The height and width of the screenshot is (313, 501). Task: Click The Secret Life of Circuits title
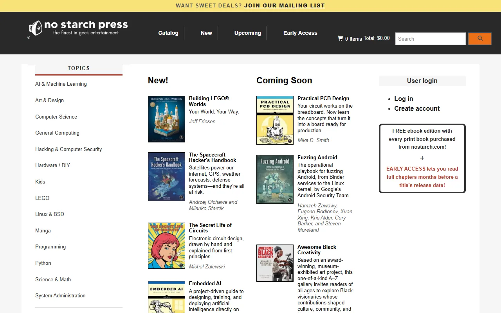pos(210,228)
